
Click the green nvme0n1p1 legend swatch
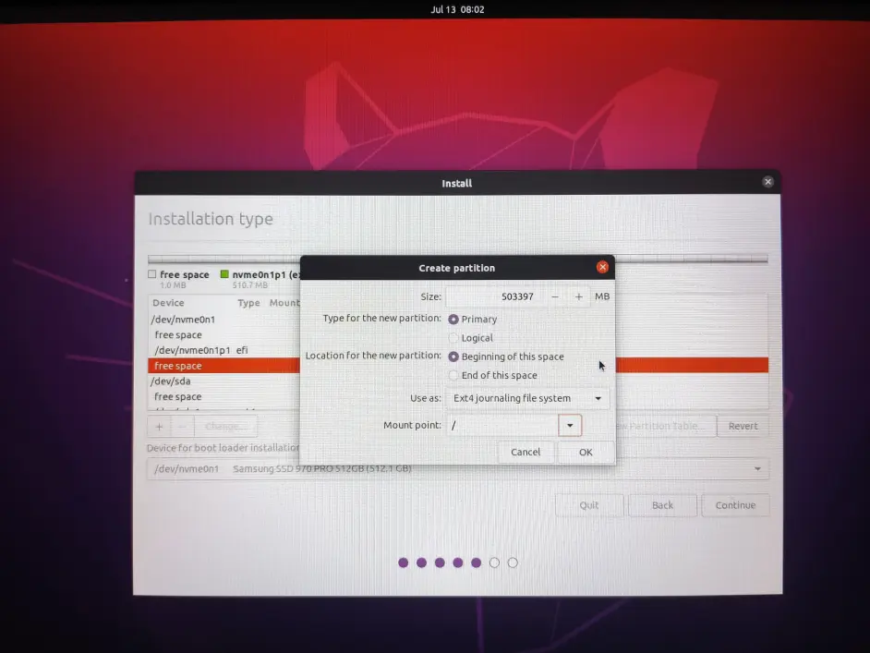[x=224, y=274]
